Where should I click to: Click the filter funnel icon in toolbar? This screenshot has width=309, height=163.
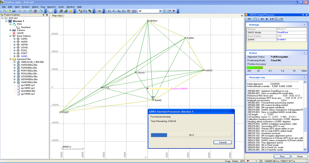pyautogui.click(x=165, y=11)
